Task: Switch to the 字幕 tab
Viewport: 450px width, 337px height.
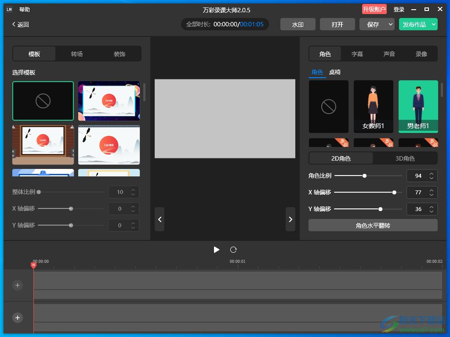Action: tap(357, 54)
